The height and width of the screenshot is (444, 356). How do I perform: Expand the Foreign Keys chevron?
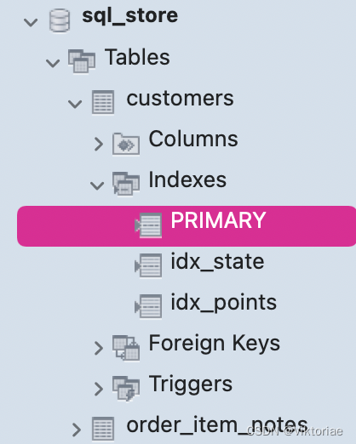(99, 348)
